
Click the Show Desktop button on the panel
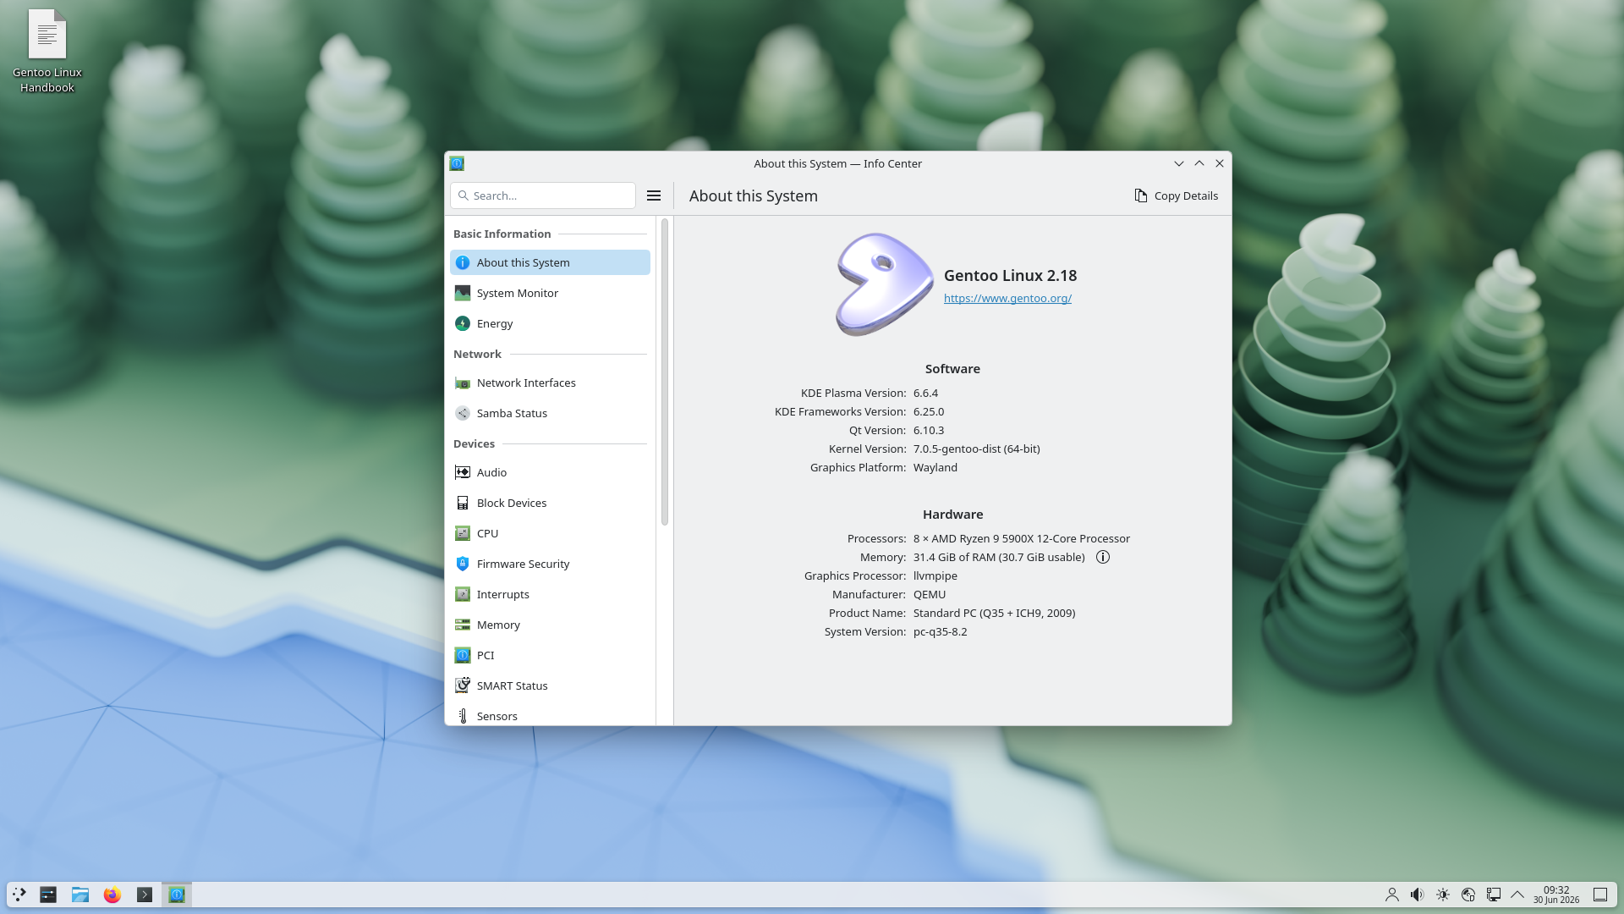click(x=1600, y=895)
